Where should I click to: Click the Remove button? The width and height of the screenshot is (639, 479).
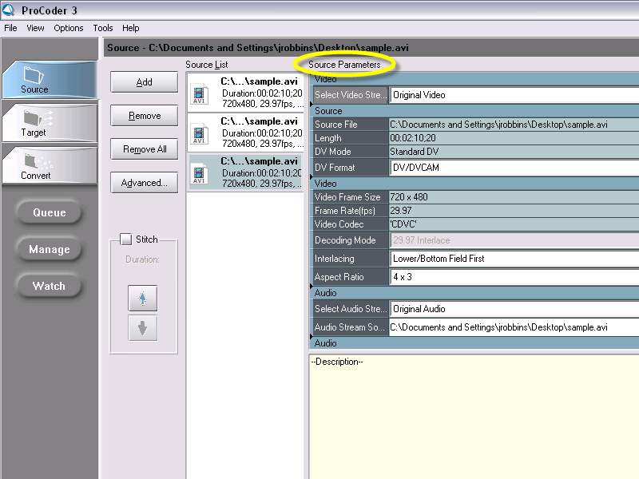point(145,116)
